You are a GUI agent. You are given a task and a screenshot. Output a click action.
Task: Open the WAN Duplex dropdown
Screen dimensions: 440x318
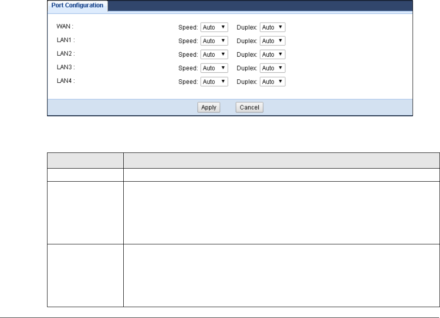(x=272, y=27)
